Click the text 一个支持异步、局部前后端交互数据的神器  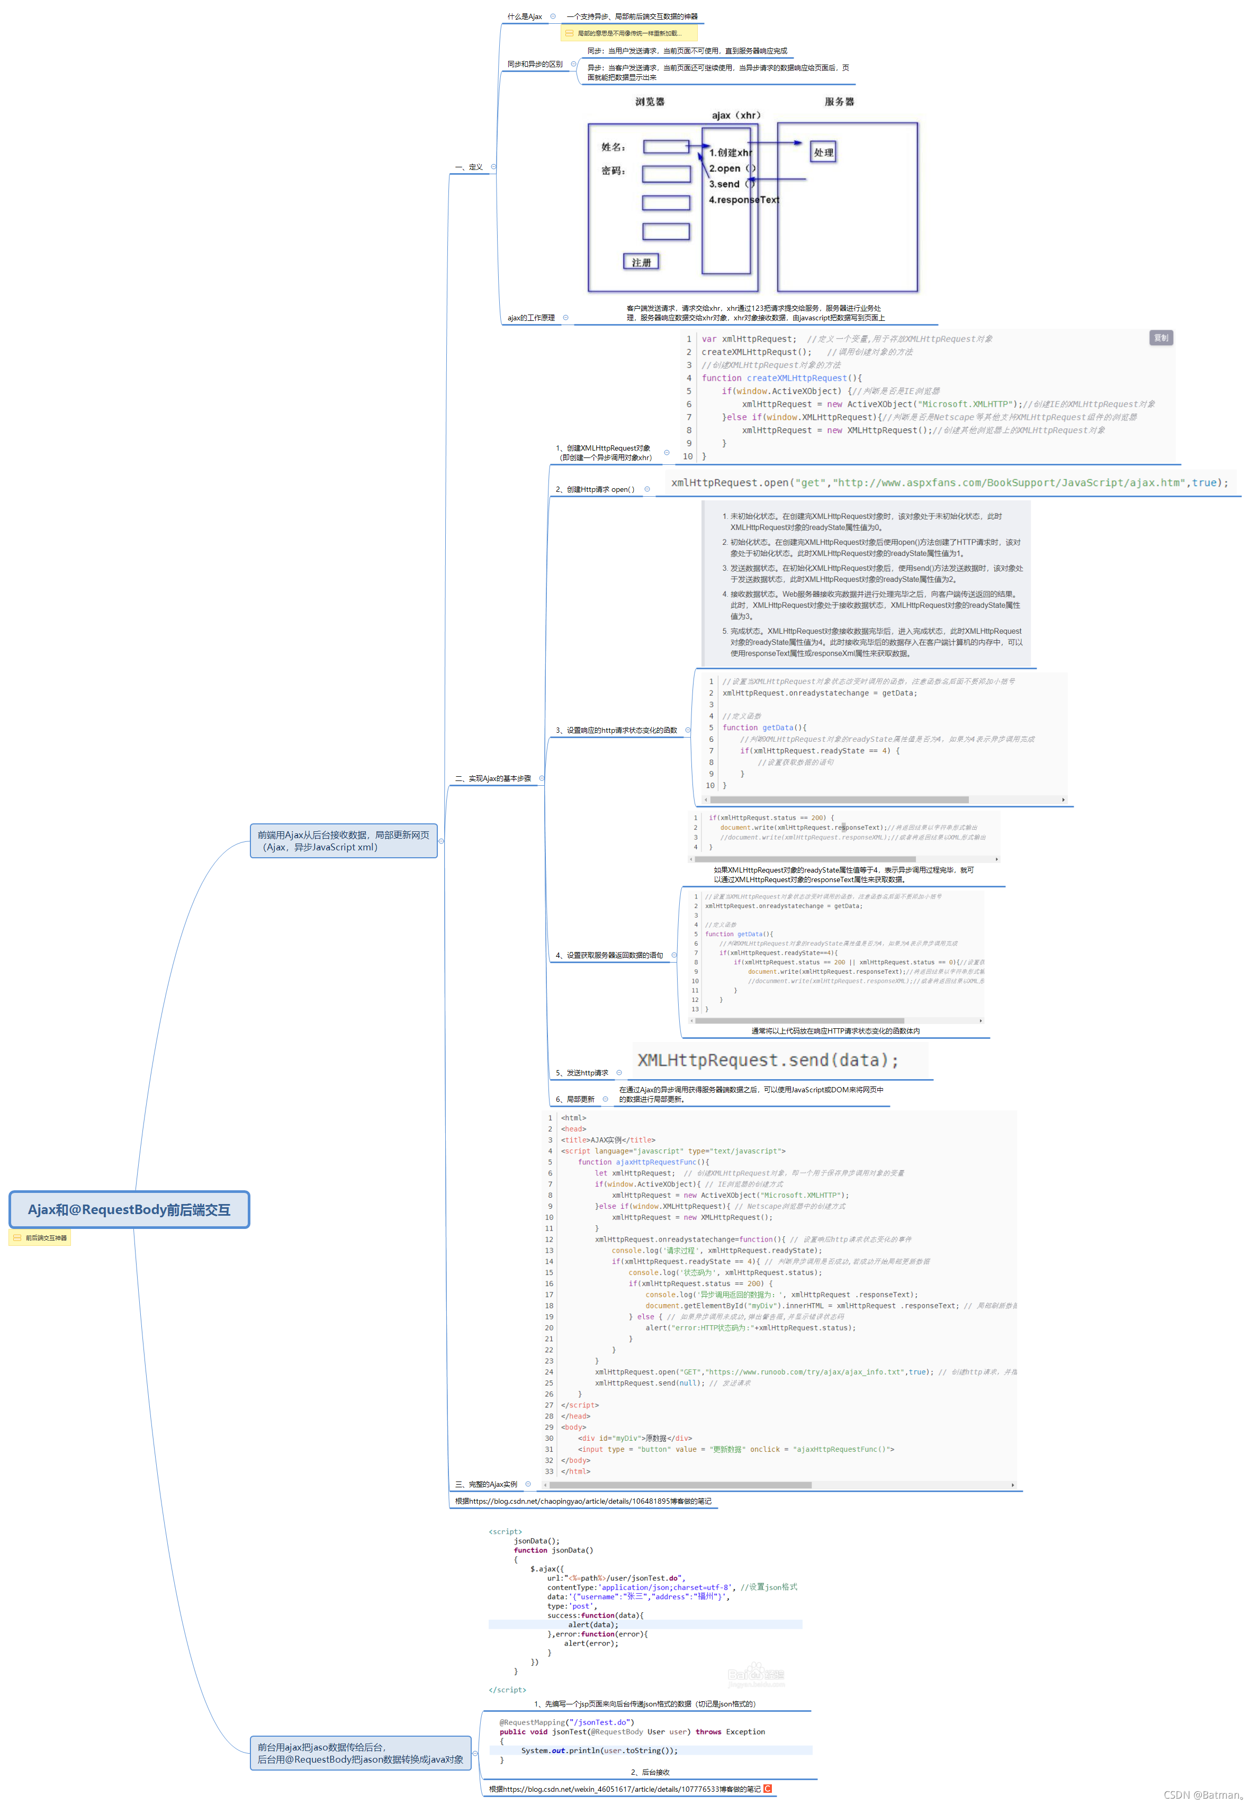click(x=632, y=16)
